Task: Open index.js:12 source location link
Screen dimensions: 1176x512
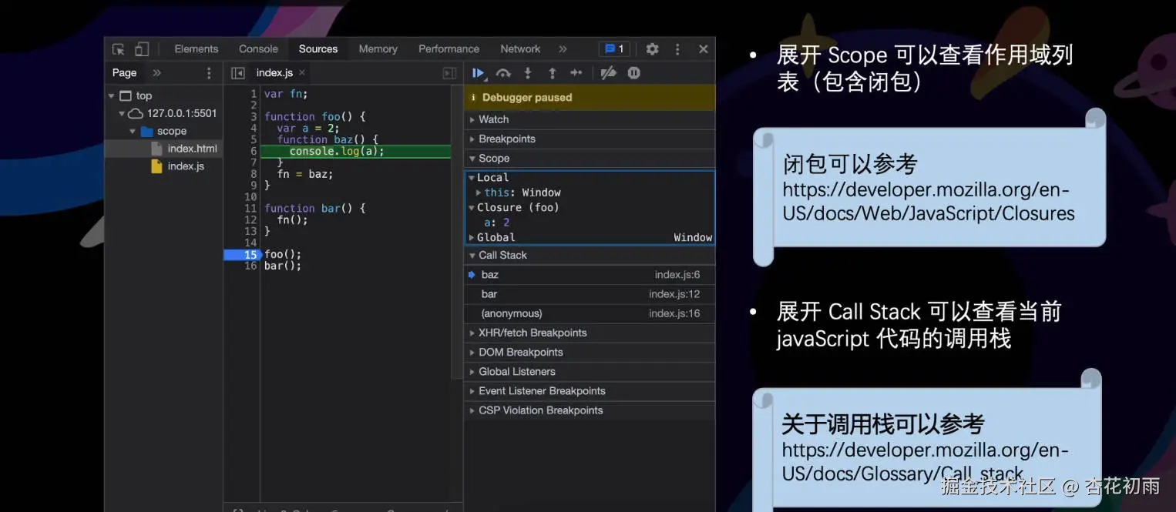Action: [x=674, y=294]
